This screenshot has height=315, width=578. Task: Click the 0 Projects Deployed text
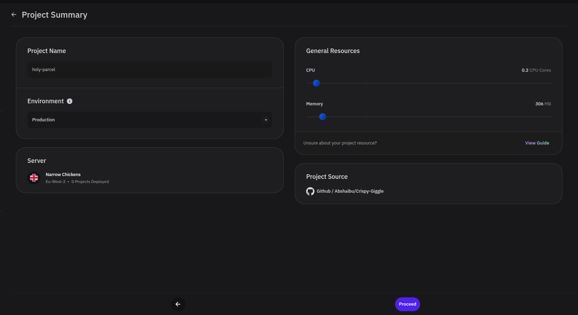coord(90,182)
